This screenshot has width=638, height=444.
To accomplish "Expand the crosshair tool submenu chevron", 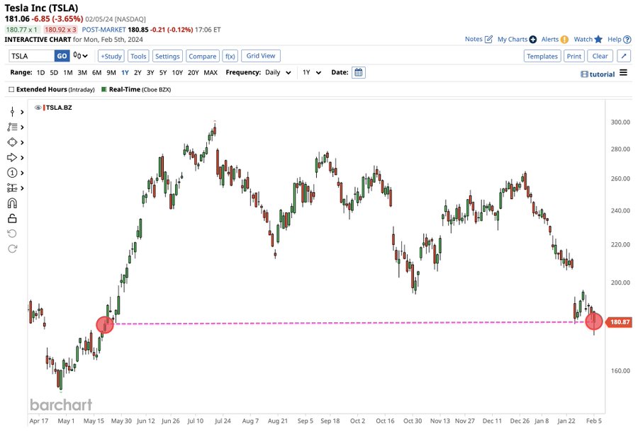I will (x=22, y=112).
